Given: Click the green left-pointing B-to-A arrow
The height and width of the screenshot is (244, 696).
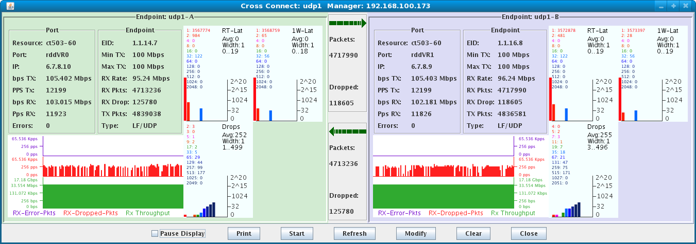Looking at the screenshot, I should [x=347, y=132].
